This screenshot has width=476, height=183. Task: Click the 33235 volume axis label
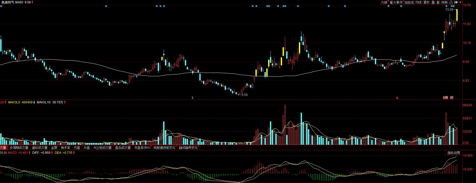pyautogui.click(x=467, y=132)
